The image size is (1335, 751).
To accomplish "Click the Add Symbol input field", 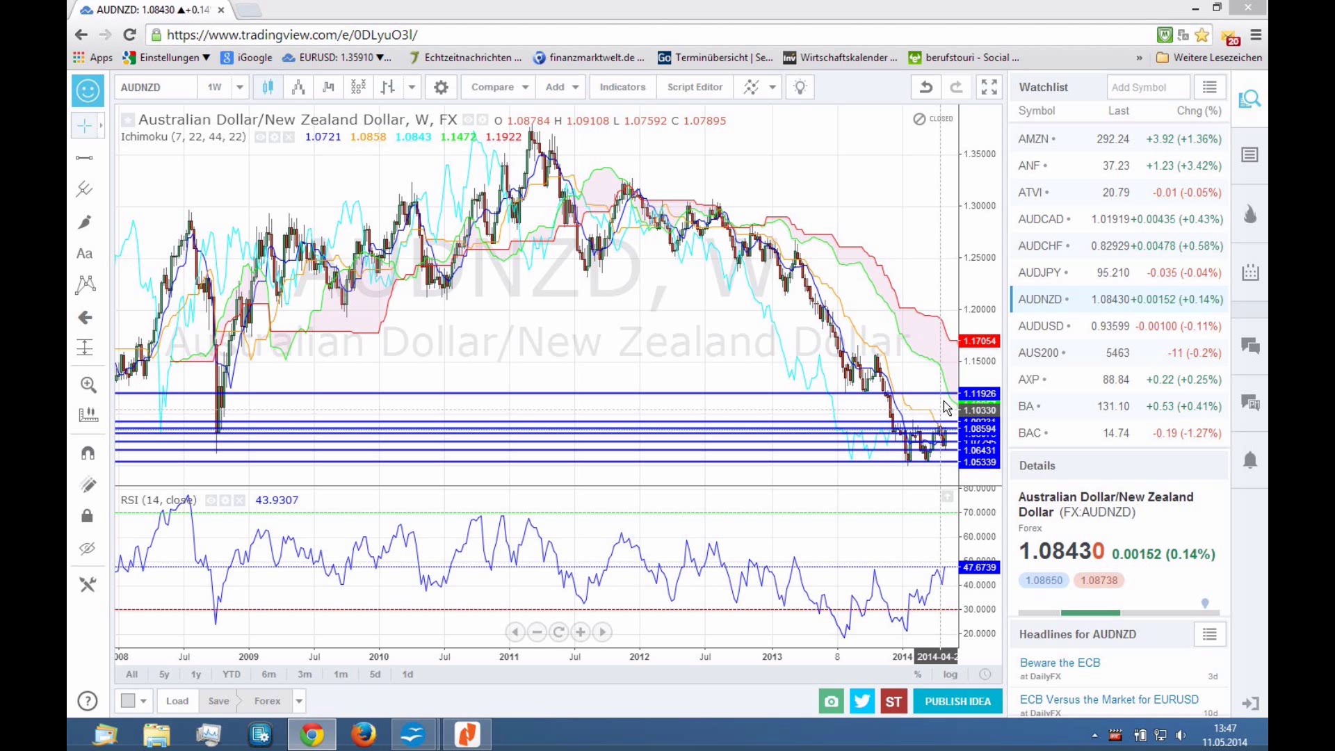I will click(1148, 87).
